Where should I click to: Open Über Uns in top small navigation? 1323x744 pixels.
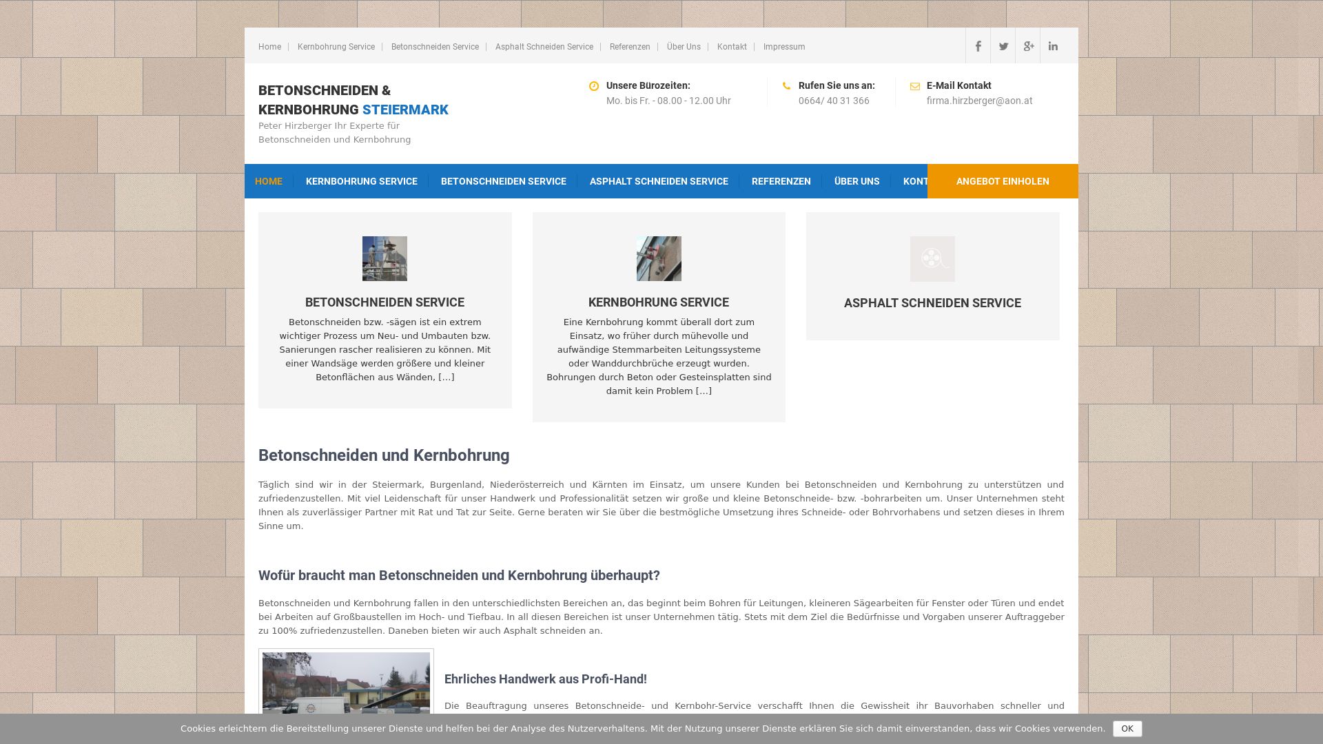(684, 47)
